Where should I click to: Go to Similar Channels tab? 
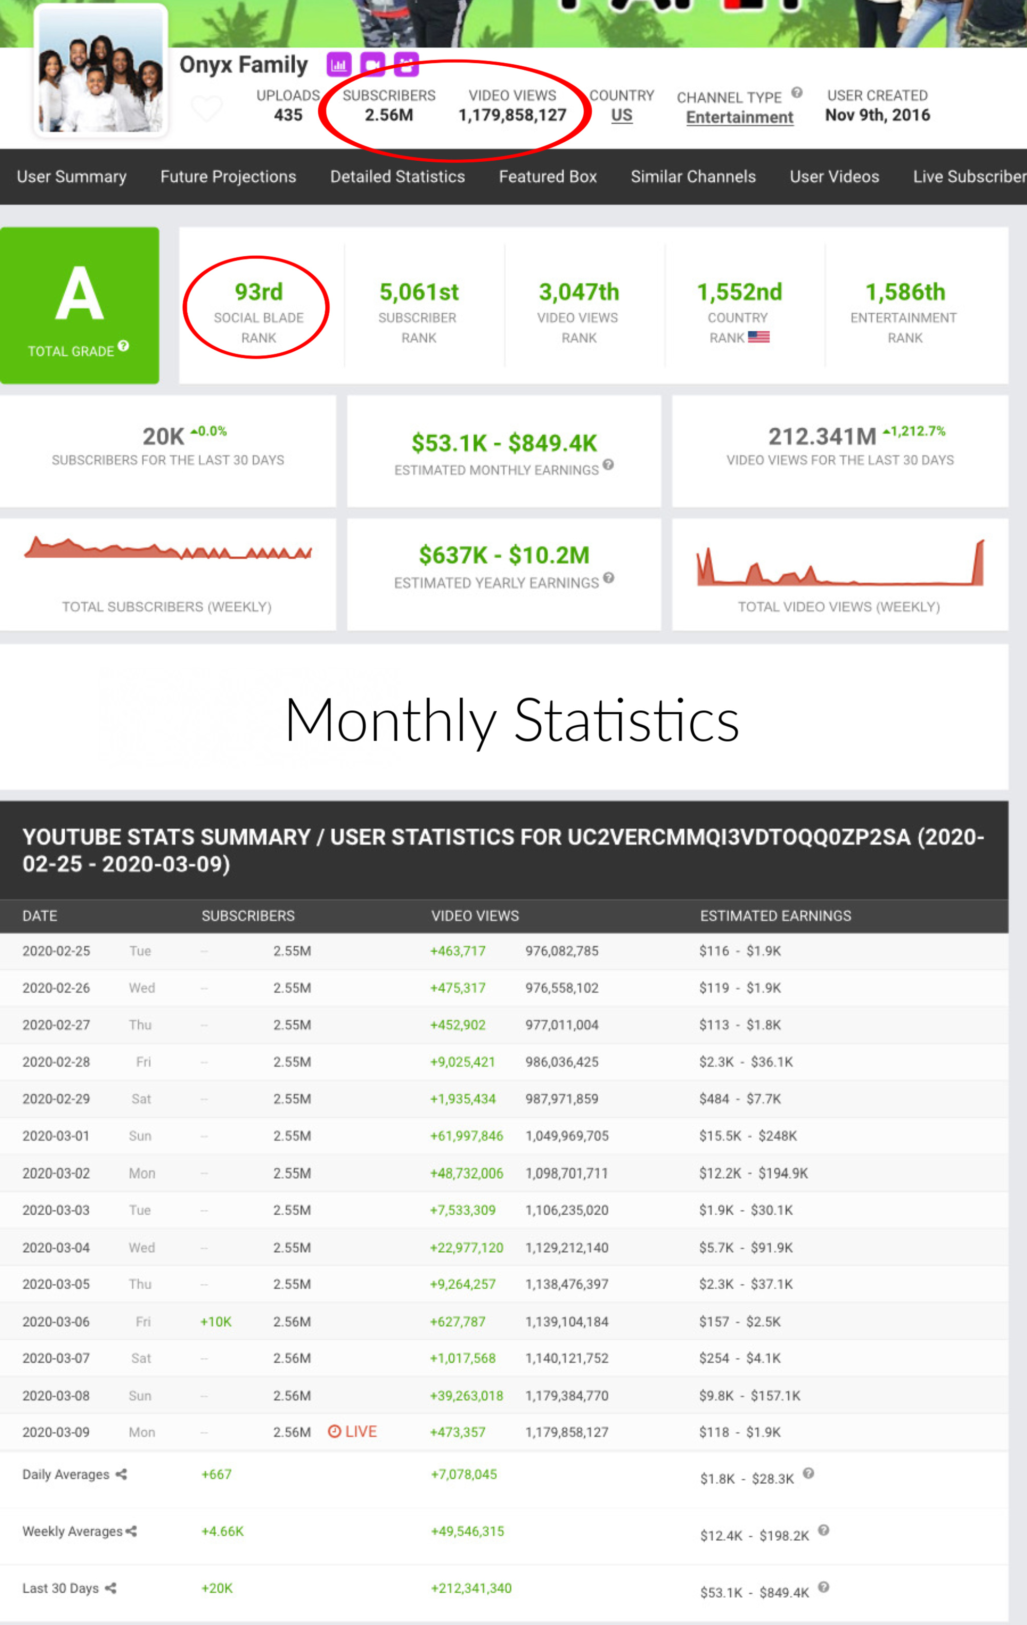pyautogui.click(x=693, y=177)
